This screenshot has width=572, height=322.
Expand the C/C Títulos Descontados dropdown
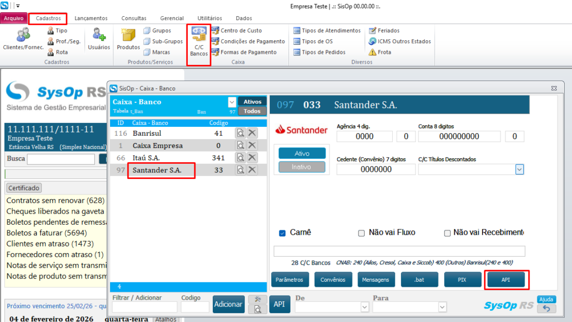[x=519, y=169]
